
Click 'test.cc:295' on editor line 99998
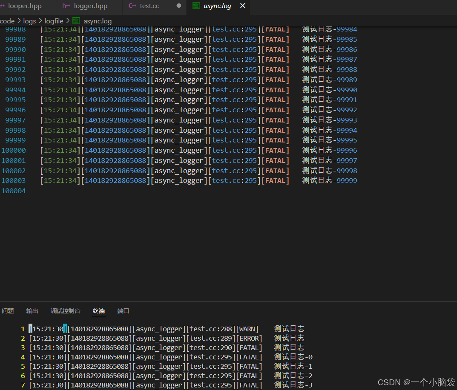(x=234, y=131)
